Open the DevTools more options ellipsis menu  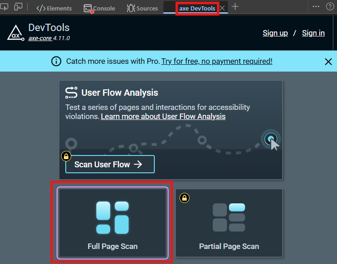(x=316, y=6)
